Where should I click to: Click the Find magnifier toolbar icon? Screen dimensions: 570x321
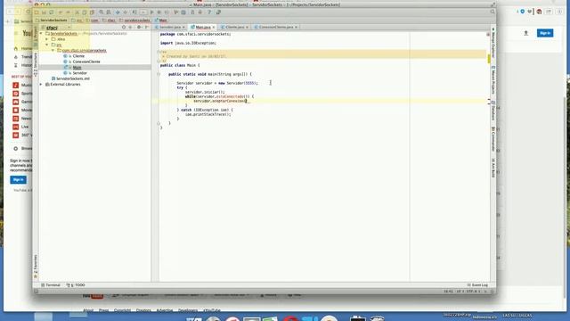point(101,12)
